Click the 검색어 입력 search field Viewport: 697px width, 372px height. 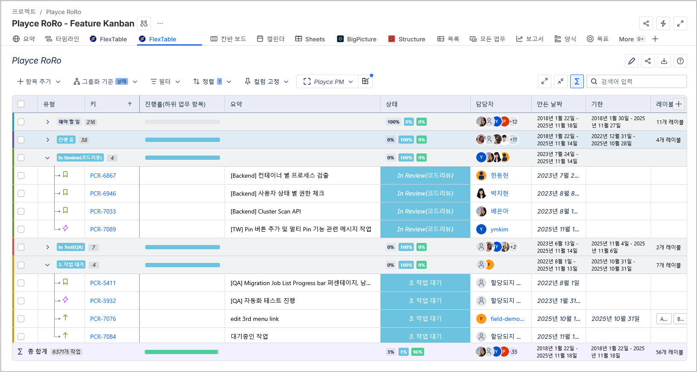[637, 81]
